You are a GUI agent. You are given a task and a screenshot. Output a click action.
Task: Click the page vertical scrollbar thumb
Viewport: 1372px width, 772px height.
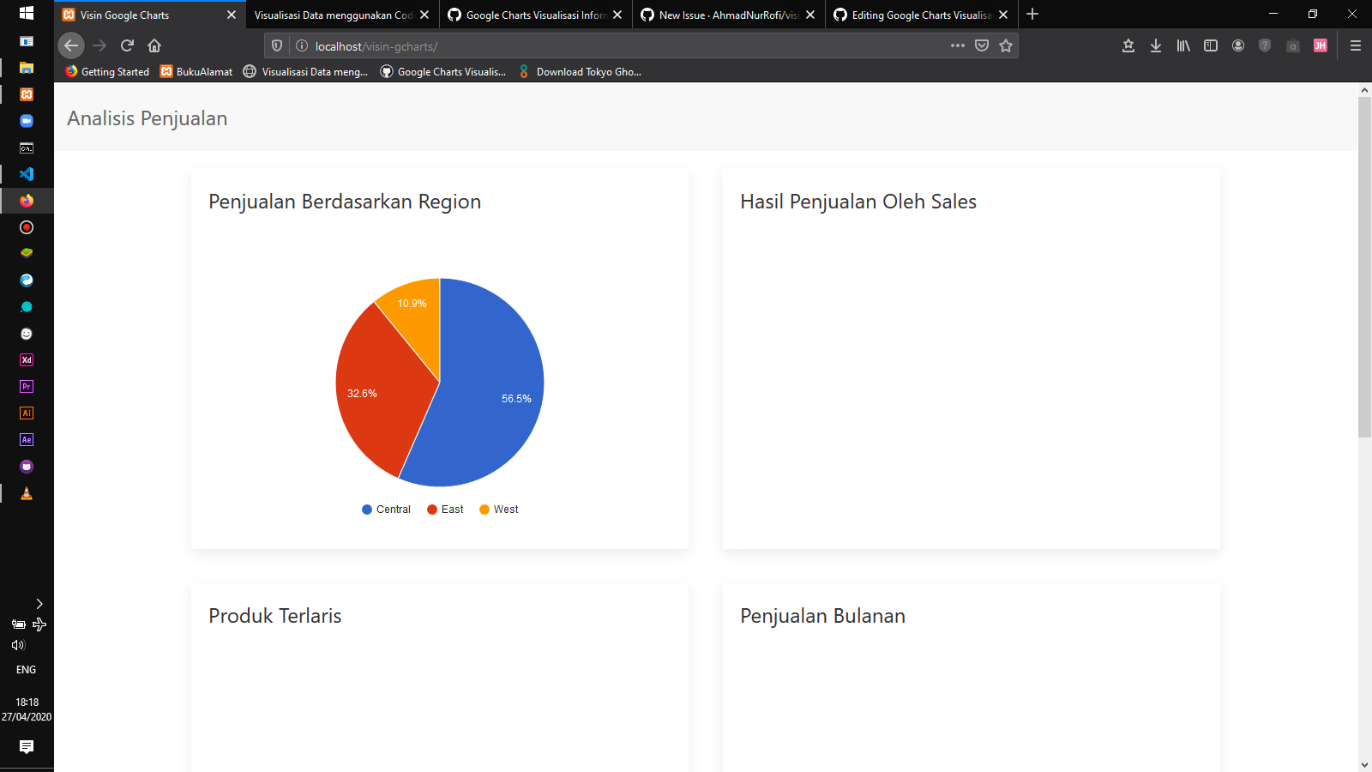1364,268
